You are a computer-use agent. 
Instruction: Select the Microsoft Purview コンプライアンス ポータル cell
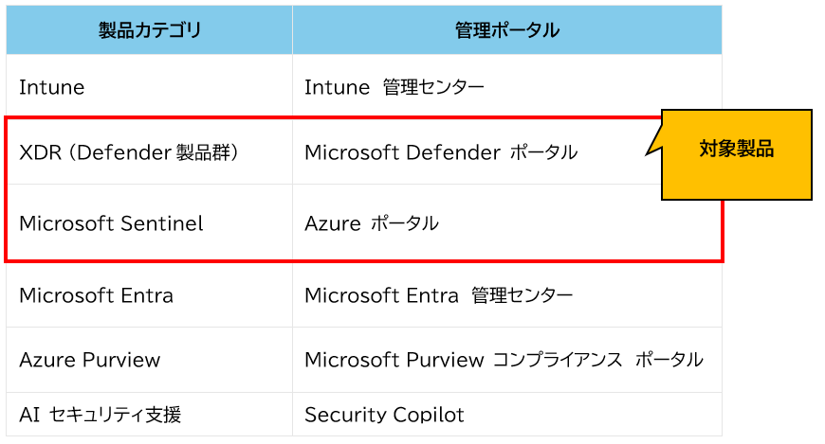(x=503, y=360)
